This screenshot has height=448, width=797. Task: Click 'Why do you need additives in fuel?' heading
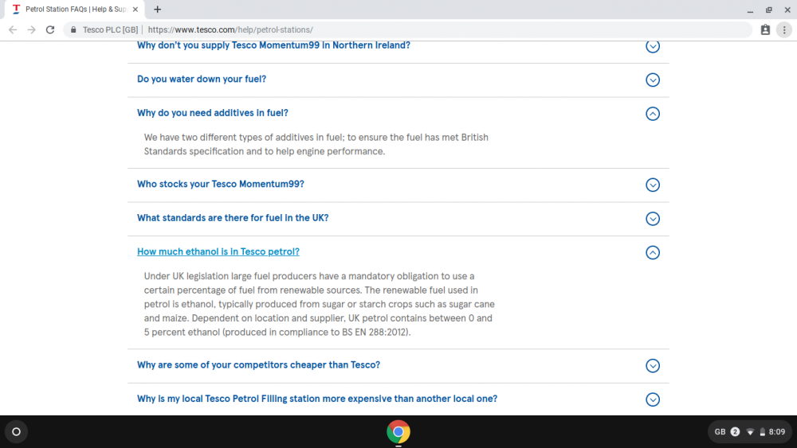213,113
